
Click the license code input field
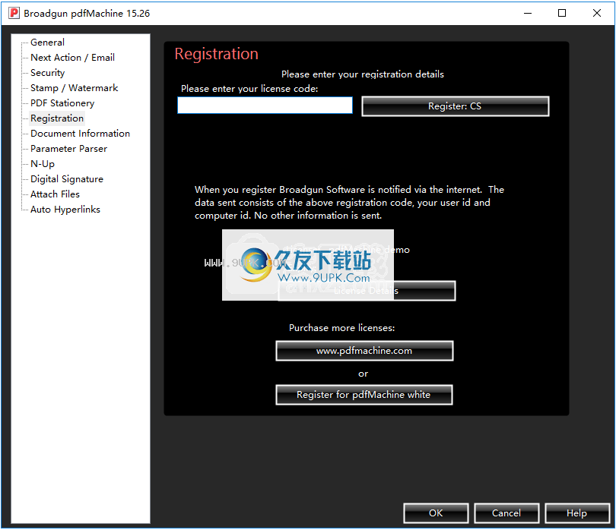(x=265, y=106)
